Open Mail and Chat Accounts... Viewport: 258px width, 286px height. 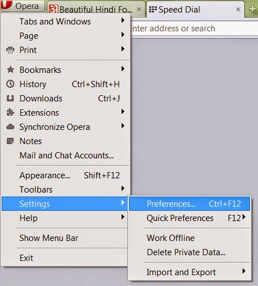point(66,156)
